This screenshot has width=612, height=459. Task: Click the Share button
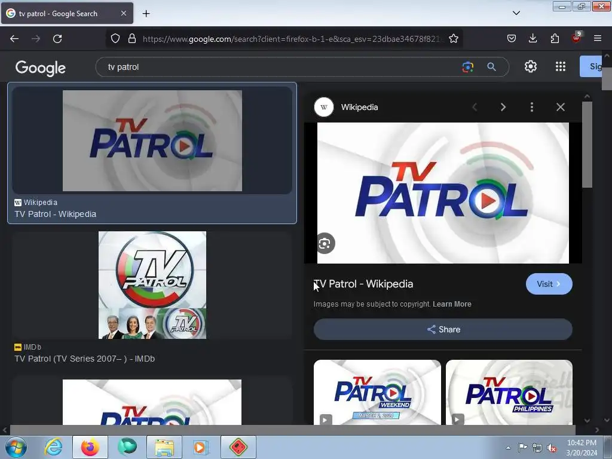pos(443,329)
